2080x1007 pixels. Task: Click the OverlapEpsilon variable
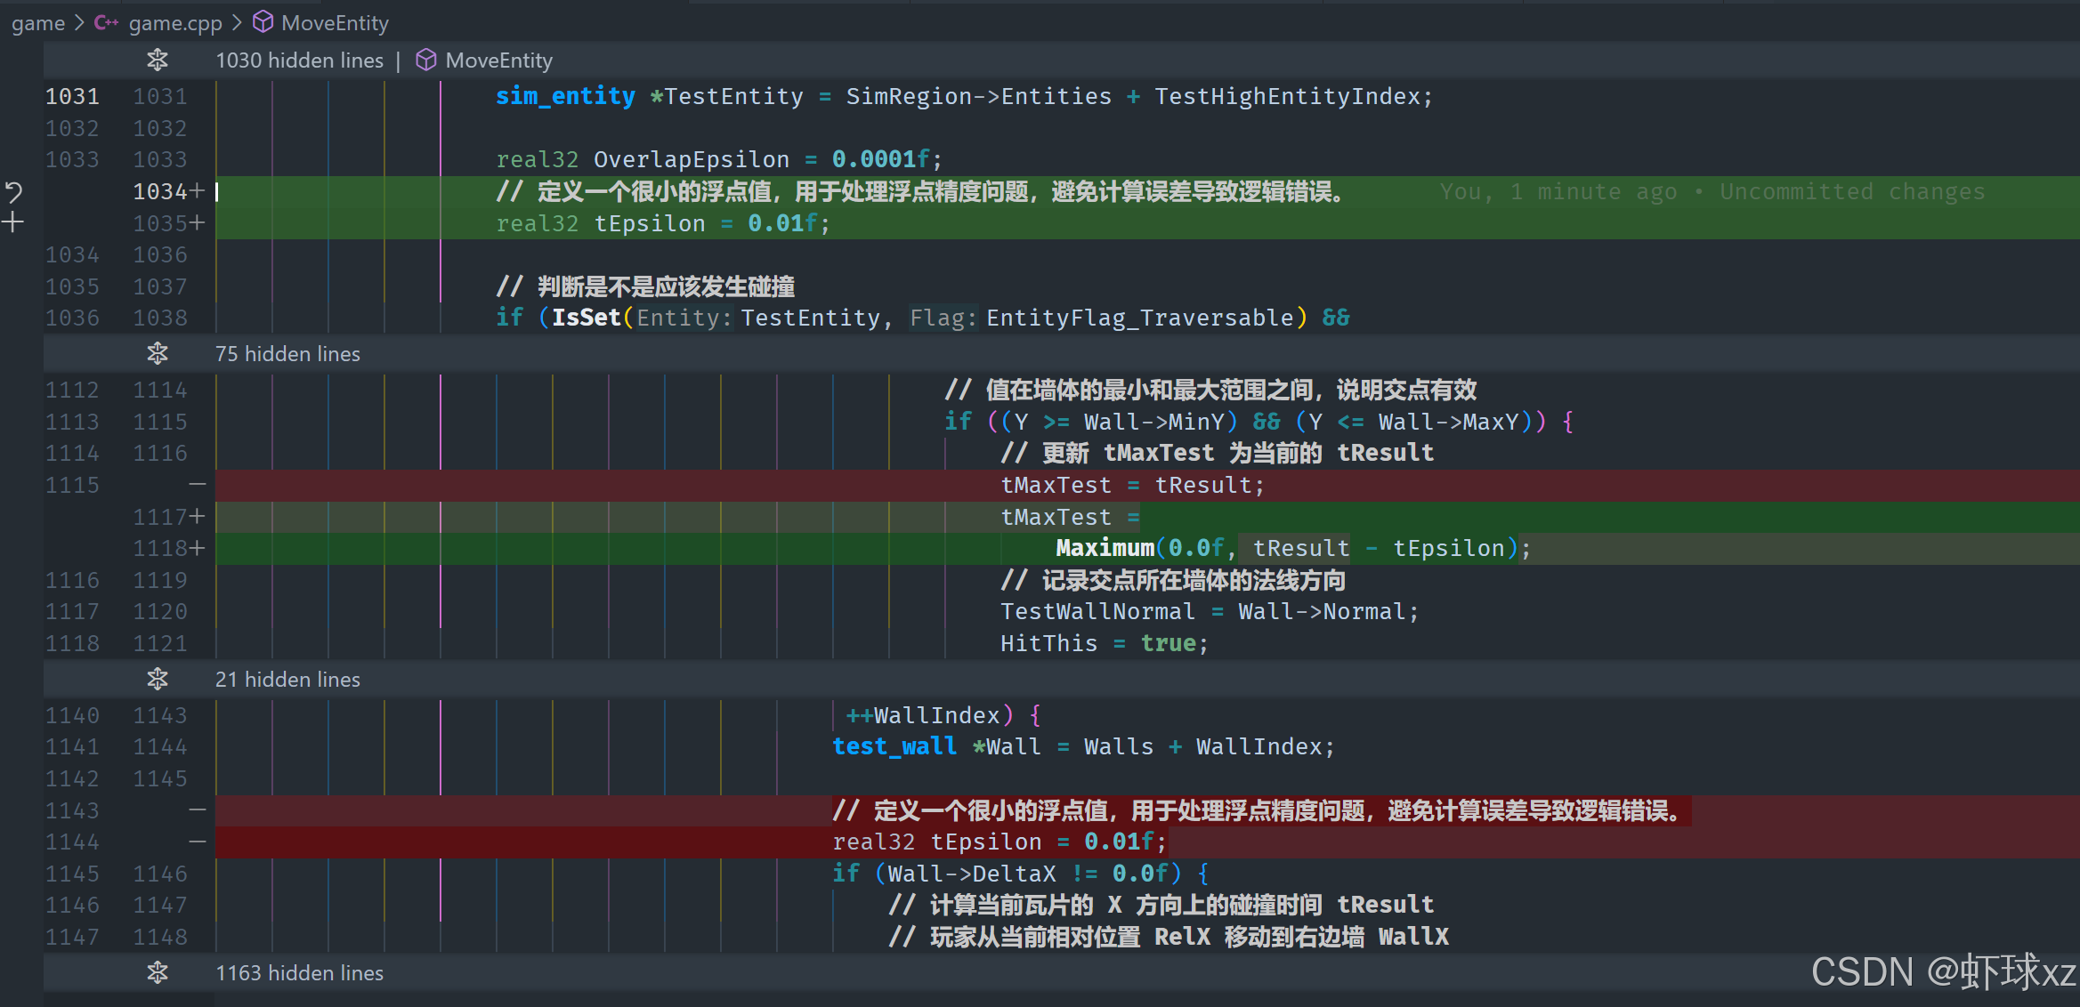tap(691, 159)
